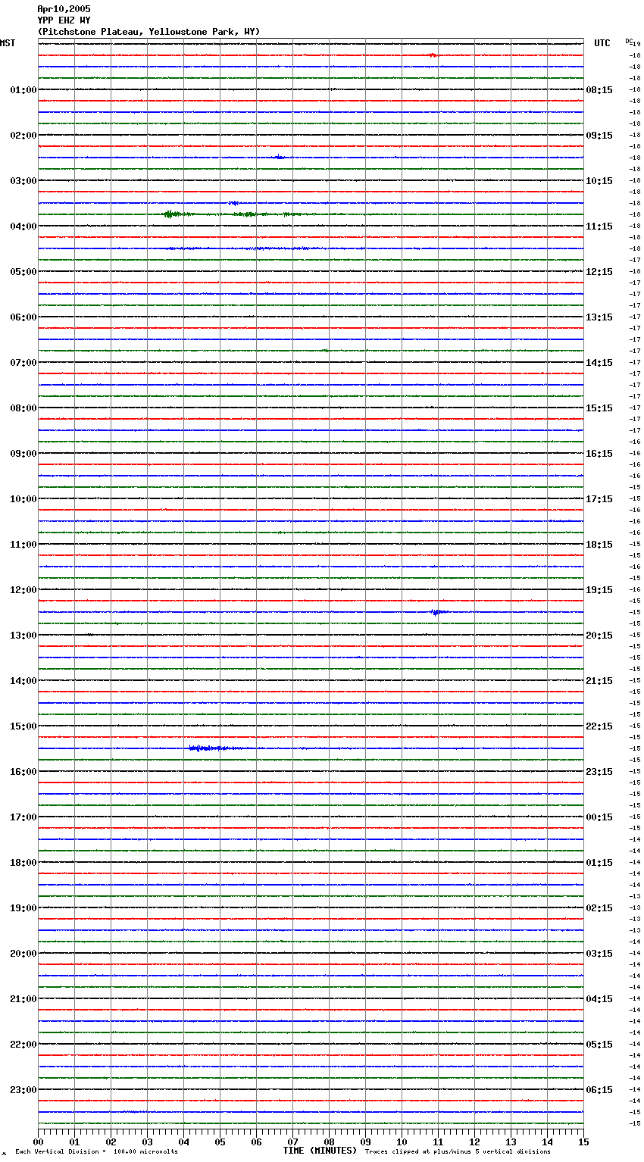Select the 12:00 MST row label

pos(23,590)
